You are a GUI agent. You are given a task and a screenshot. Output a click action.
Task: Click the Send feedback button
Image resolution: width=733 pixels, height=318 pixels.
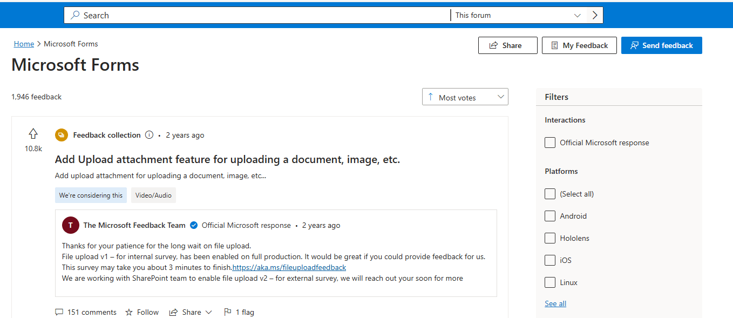click(x=661, y=45)
